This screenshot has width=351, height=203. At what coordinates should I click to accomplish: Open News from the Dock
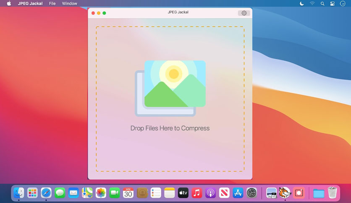click(x=224, y=193)
